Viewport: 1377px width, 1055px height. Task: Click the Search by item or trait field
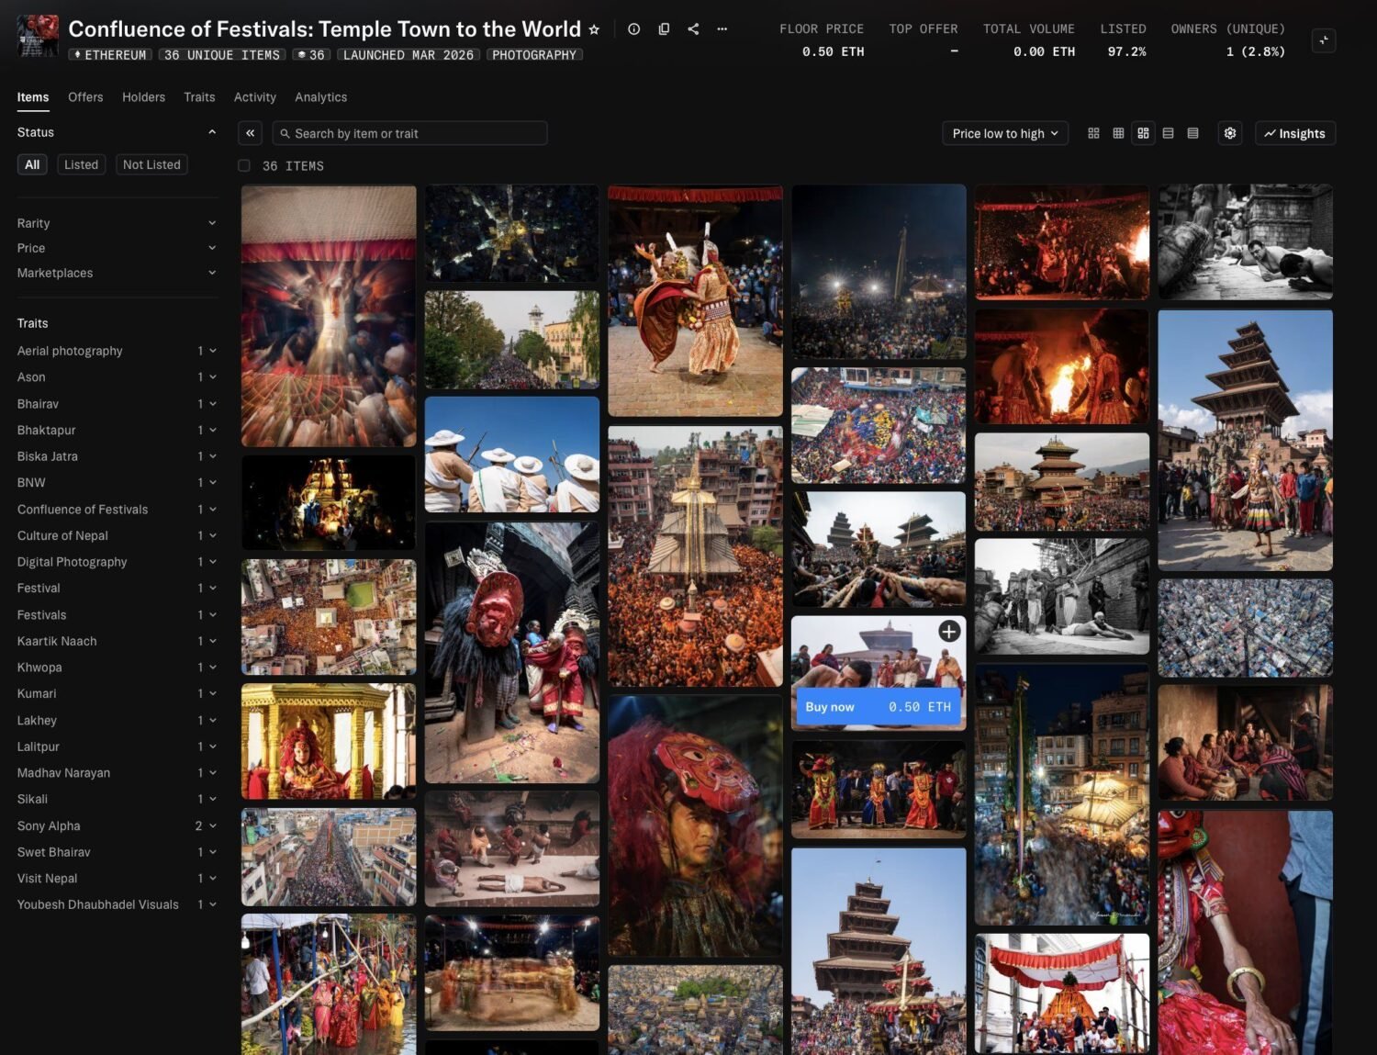coord(410,133)
